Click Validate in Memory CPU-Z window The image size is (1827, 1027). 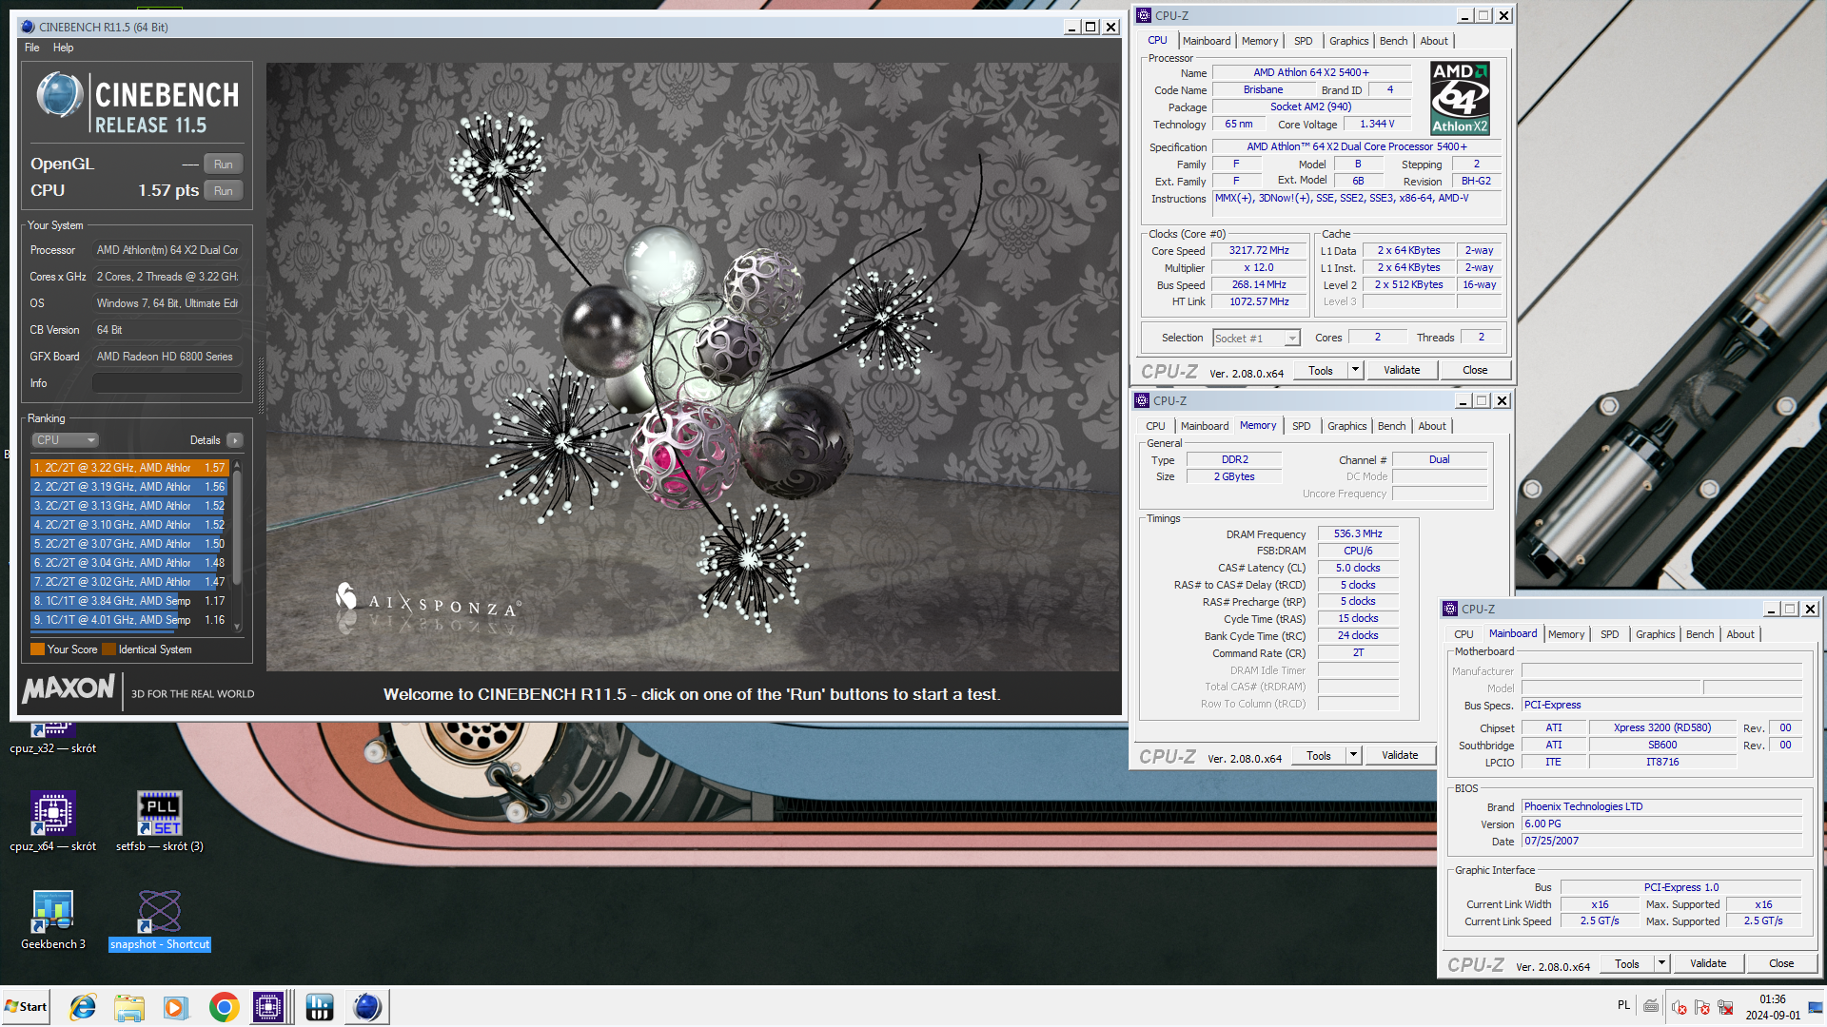tap(1400, 756)
